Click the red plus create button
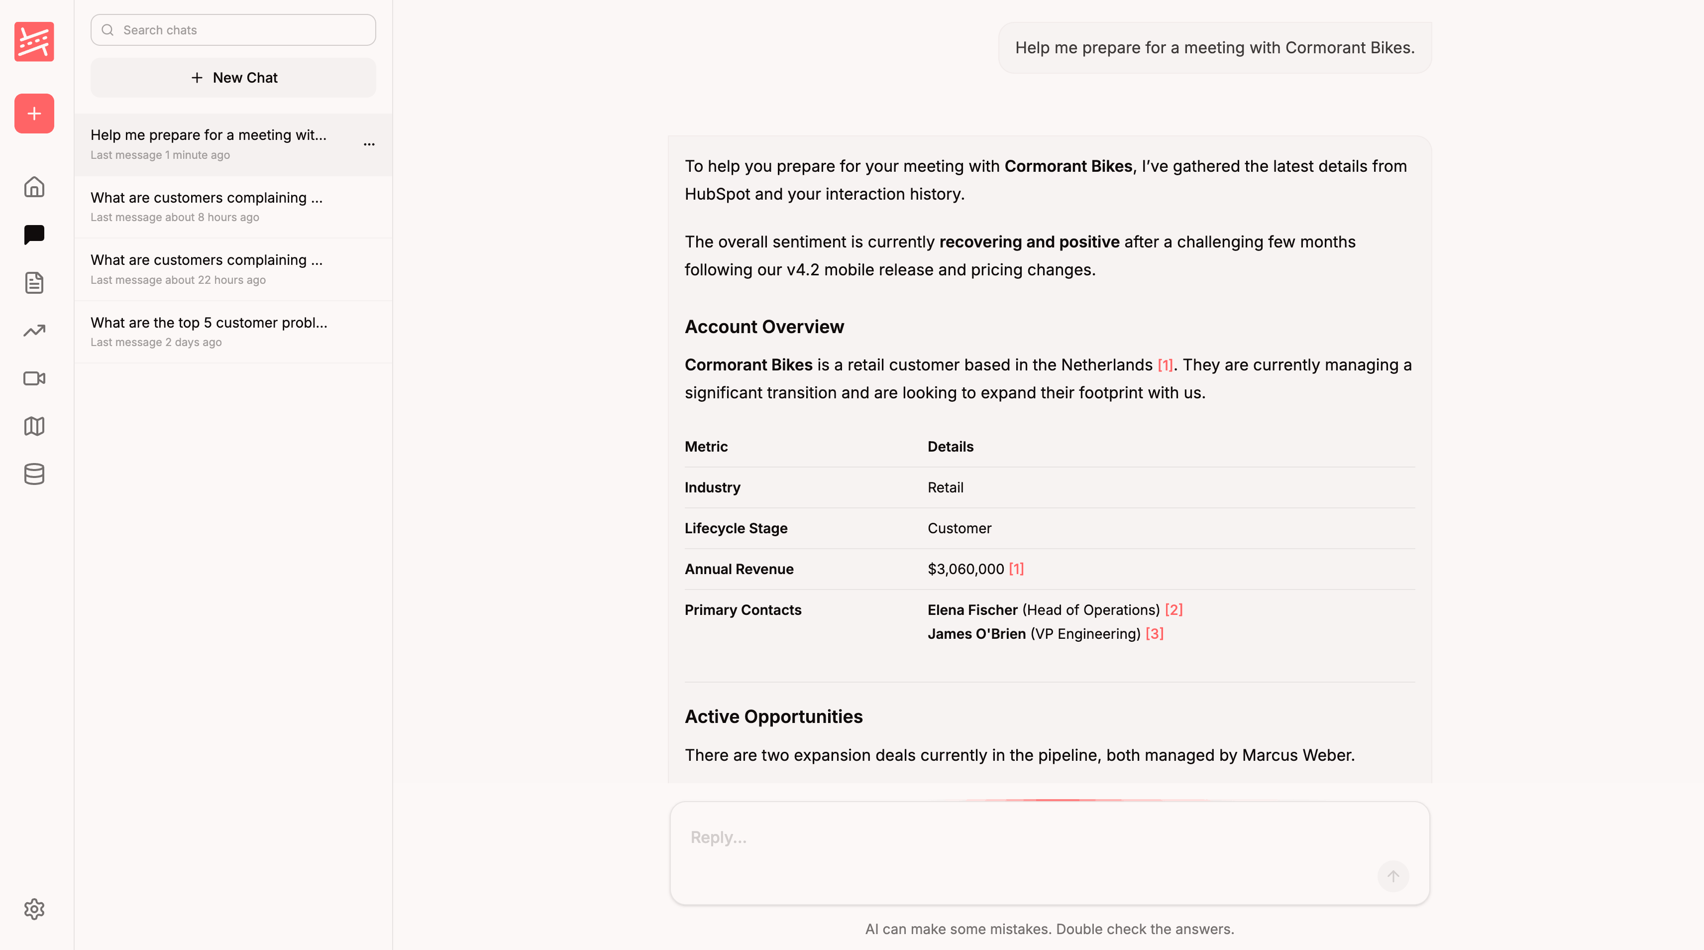This screenshot has width=1704, height=950. pyautogui.click(x=34, y=113)
